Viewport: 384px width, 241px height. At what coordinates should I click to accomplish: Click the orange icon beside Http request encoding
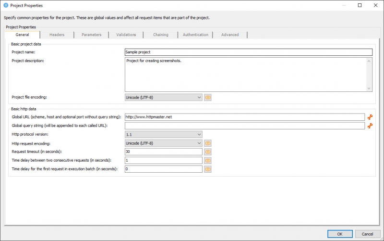[x=208, y=143]
